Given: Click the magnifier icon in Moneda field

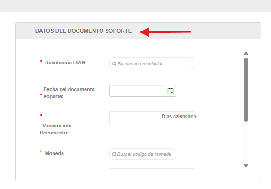Looking at the screenshot, I should [x=114, y=154].
